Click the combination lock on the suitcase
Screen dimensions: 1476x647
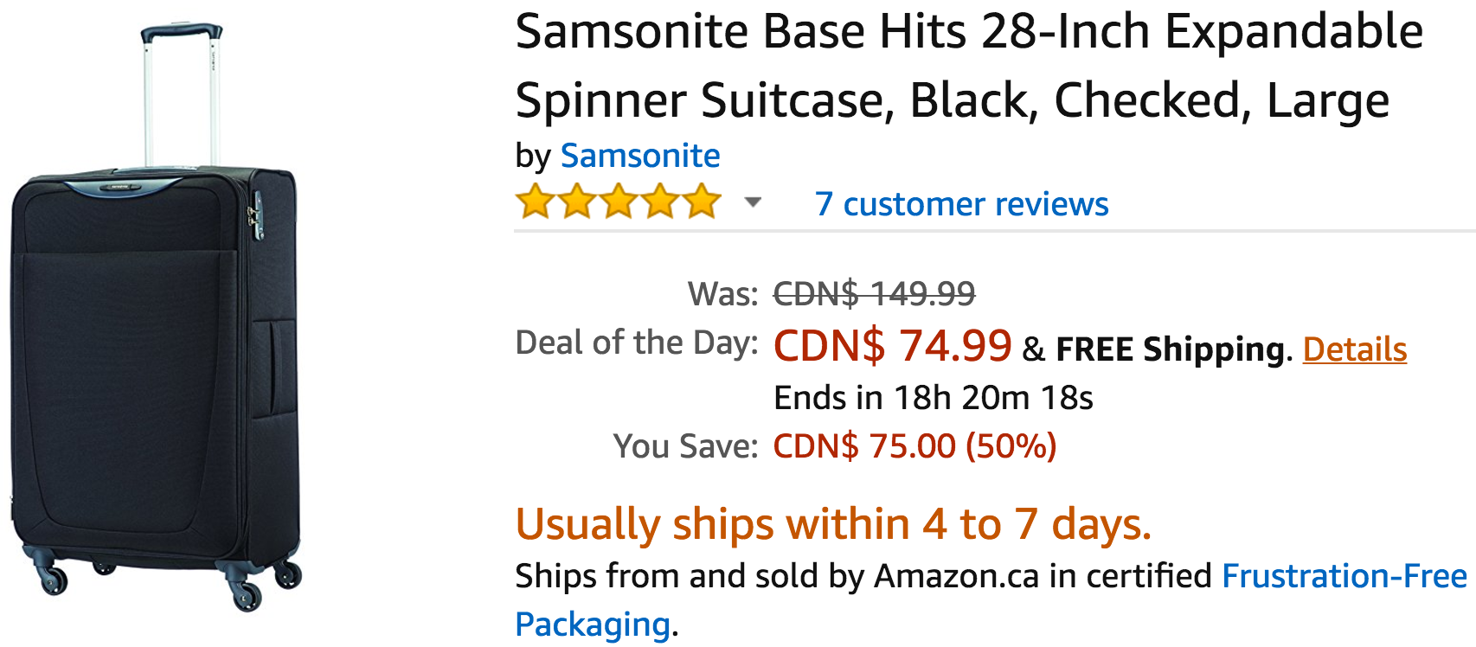[x=256, y=215]
